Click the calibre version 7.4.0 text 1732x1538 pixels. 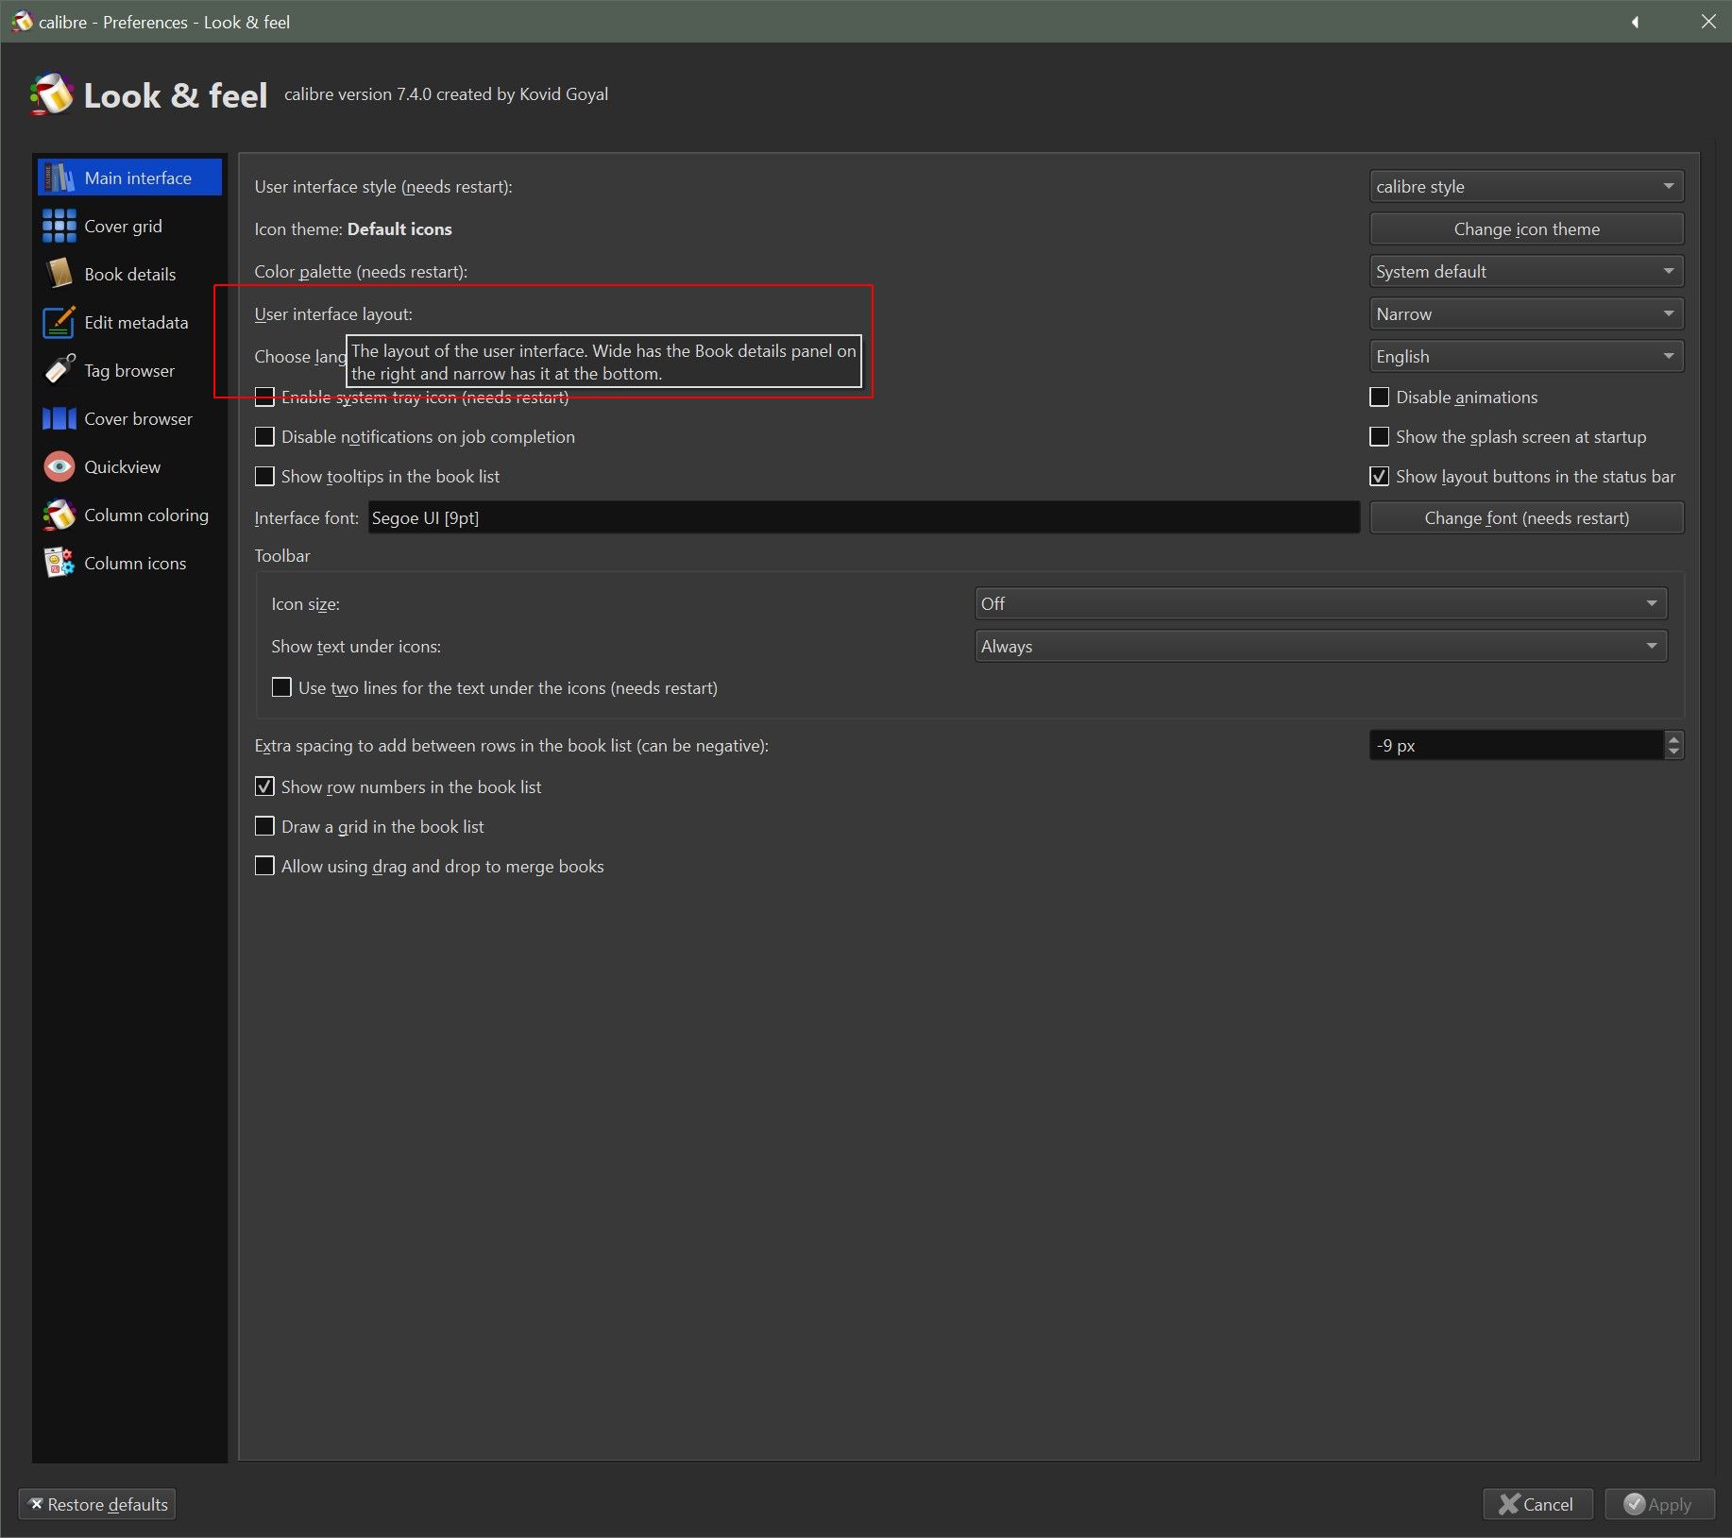click(446, 94)
